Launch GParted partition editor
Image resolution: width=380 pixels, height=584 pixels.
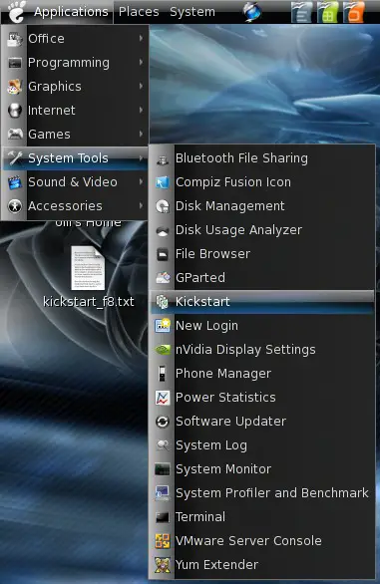pos(262,277)
